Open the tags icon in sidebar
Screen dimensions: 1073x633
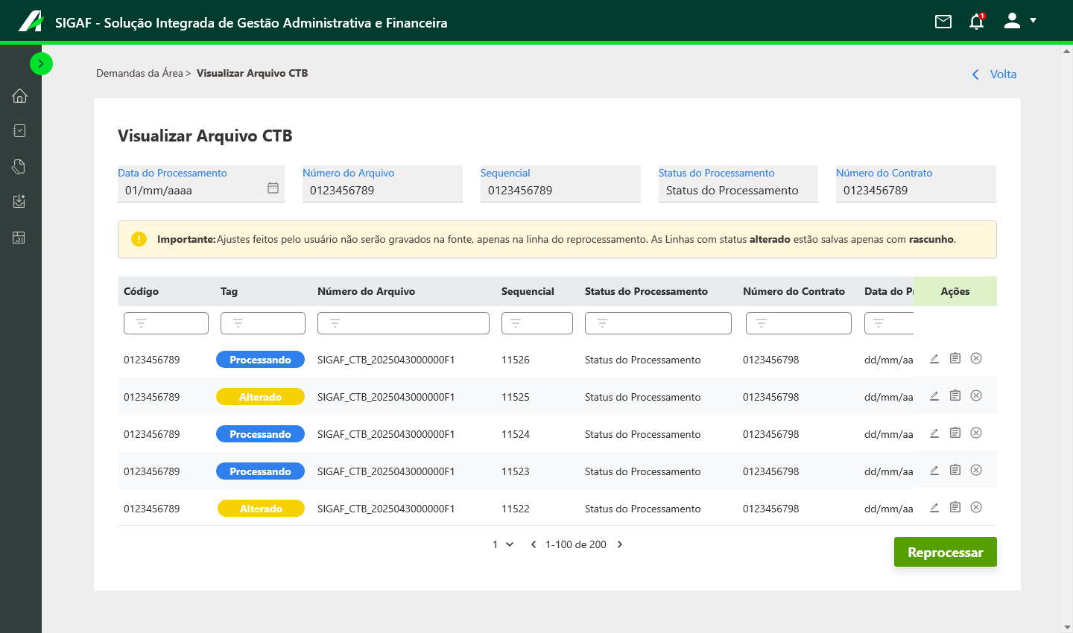click(20, 167)
